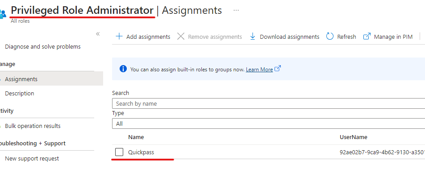This screenshot has width=425, height=185.
Task: Sort by the UserName column header
Action: pos(354,137)
